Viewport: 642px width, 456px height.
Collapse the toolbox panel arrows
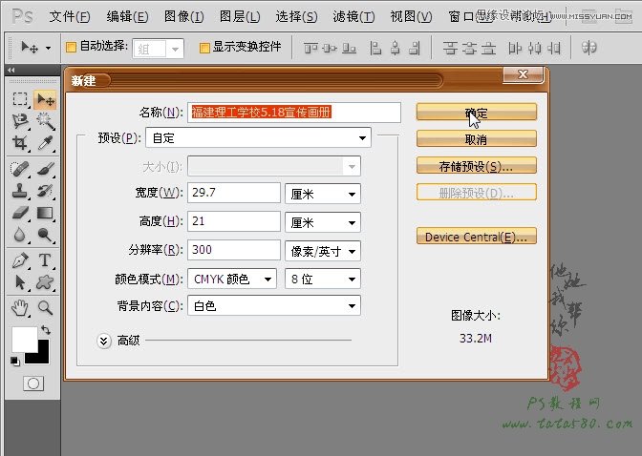pyautogui.click(x=11, y=70)
